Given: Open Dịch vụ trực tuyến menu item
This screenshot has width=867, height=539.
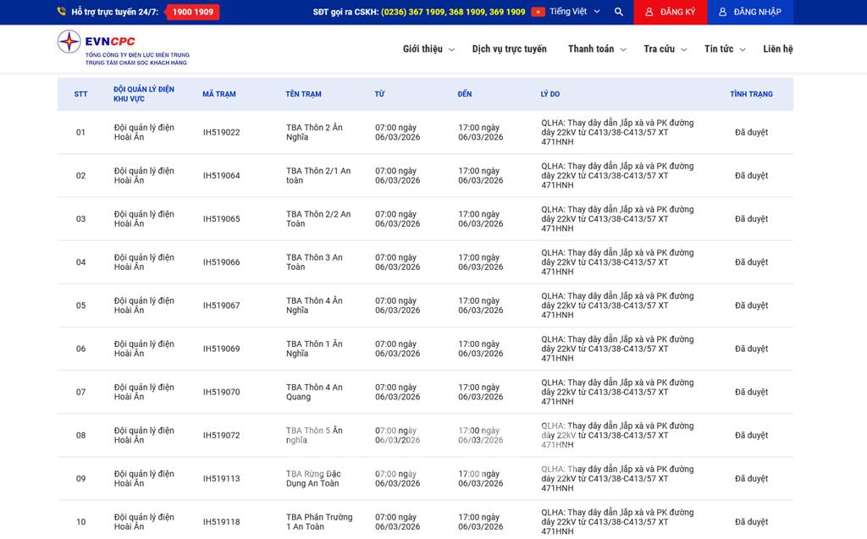Looking at the screenshot, I should point(509,49).
